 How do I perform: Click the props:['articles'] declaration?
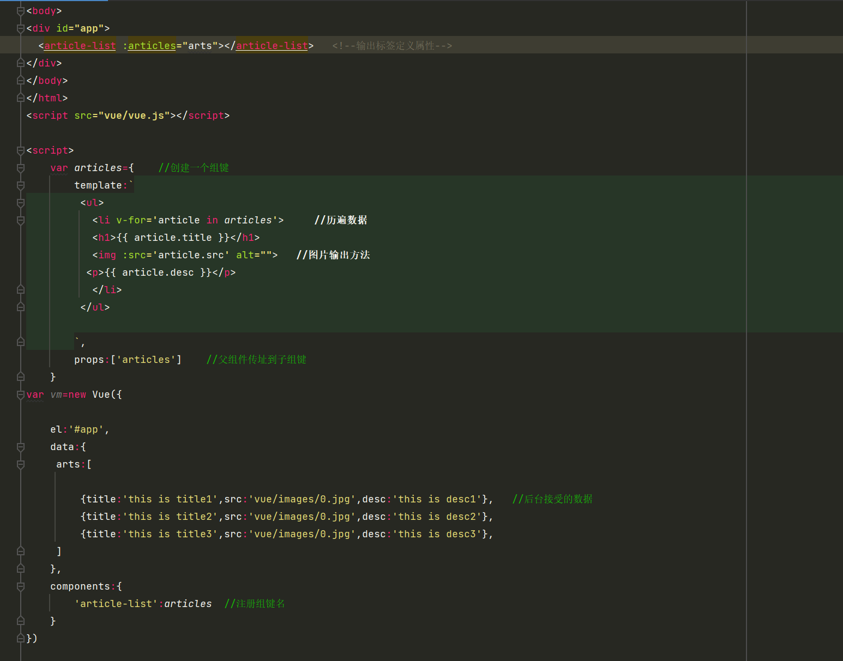[x=128, y=360]
